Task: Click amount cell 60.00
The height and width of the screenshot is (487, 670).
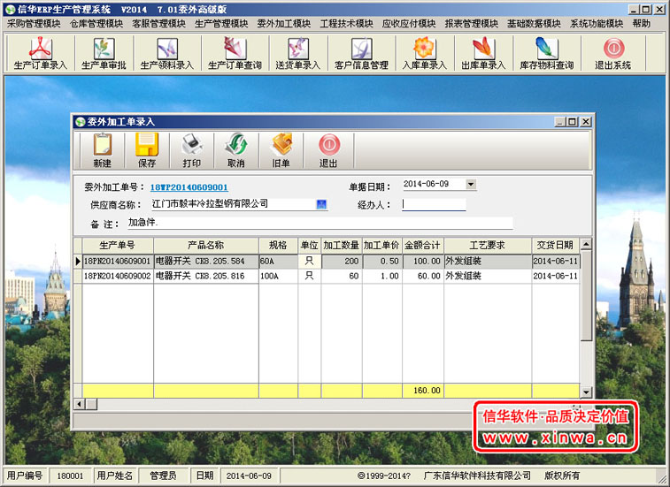Action: pos(422,276)
